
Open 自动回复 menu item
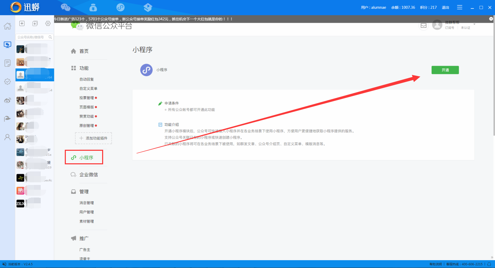click(87, 79)
